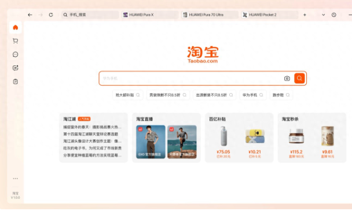Open the AI assistant sidebar icon
This screenshot has width=352, height=211.
coord(15,68)
